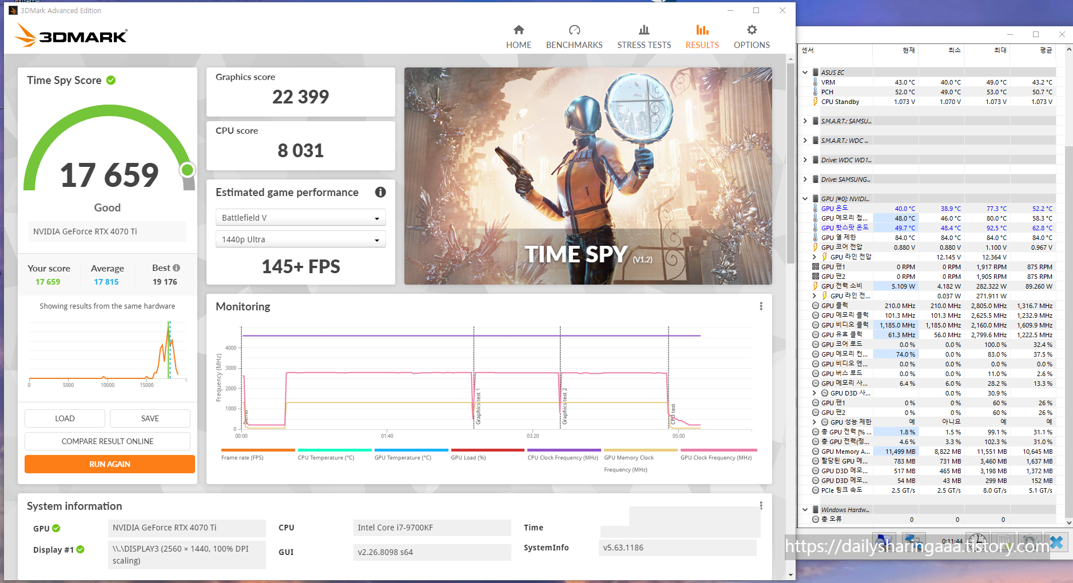The width and height of the screenshot is (1073, 583).
Task: Click the pink GPU Clock Frequency legend swatch
Action: tap(718, 450)
